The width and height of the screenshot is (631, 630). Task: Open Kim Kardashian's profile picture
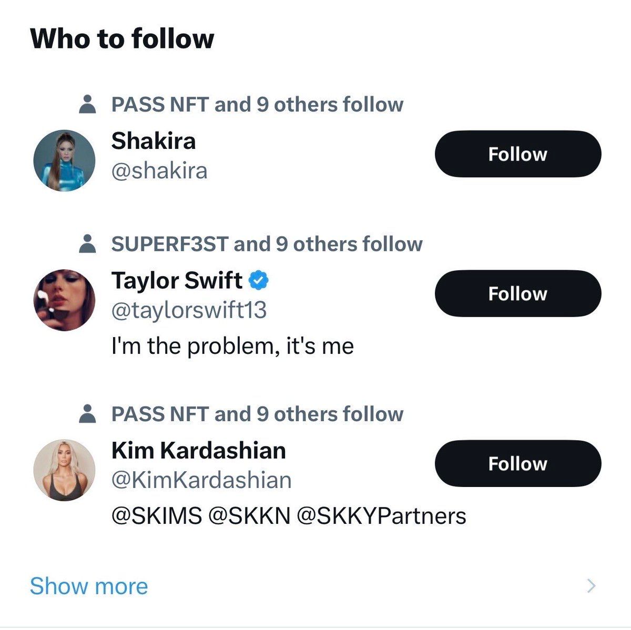pyautogui.click(x=64, y=470)
